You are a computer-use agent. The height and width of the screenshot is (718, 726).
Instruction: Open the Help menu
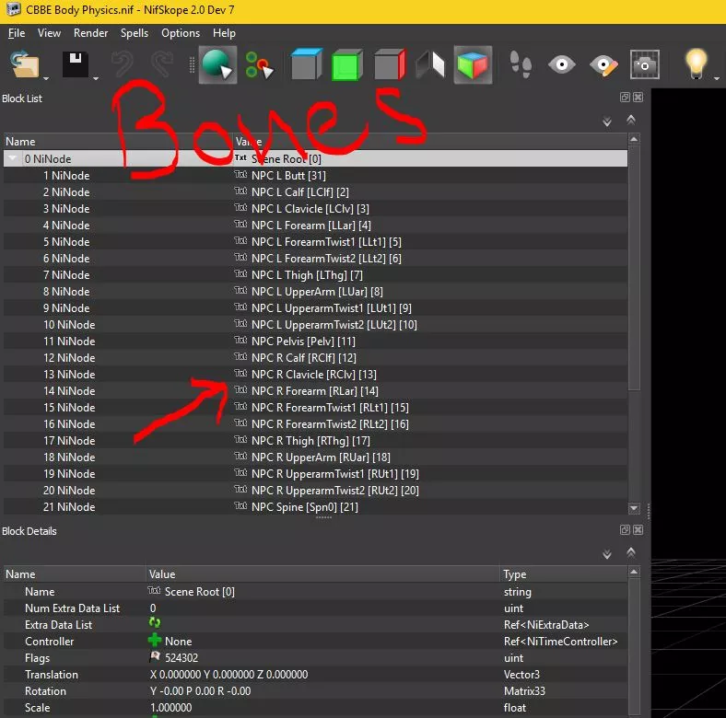pos(224,33)
